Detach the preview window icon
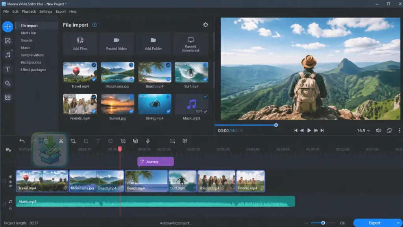 [389, 130]
